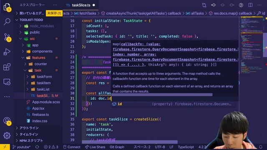The height and width of the screenshot is (150, 267).
Task: Click the remote window indicator in status bar
Action: click(x=5, y=147)
